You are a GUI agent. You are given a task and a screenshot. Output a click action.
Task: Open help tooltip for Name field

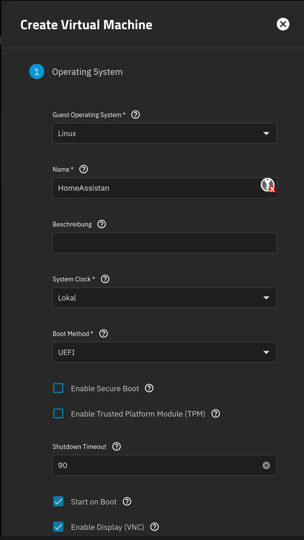[84, 169]
